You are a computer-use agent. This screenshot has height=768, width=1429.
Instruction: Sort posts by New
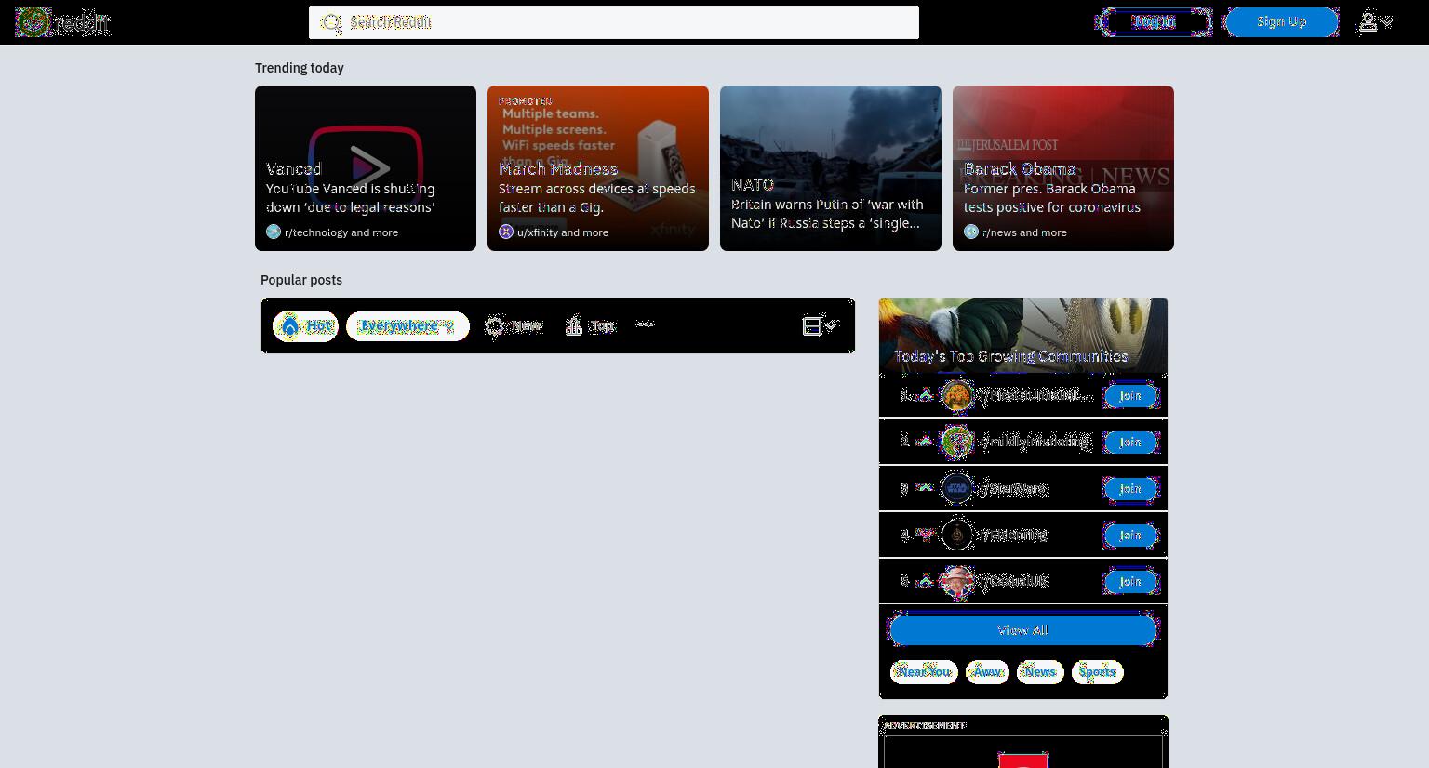point(514,326)
